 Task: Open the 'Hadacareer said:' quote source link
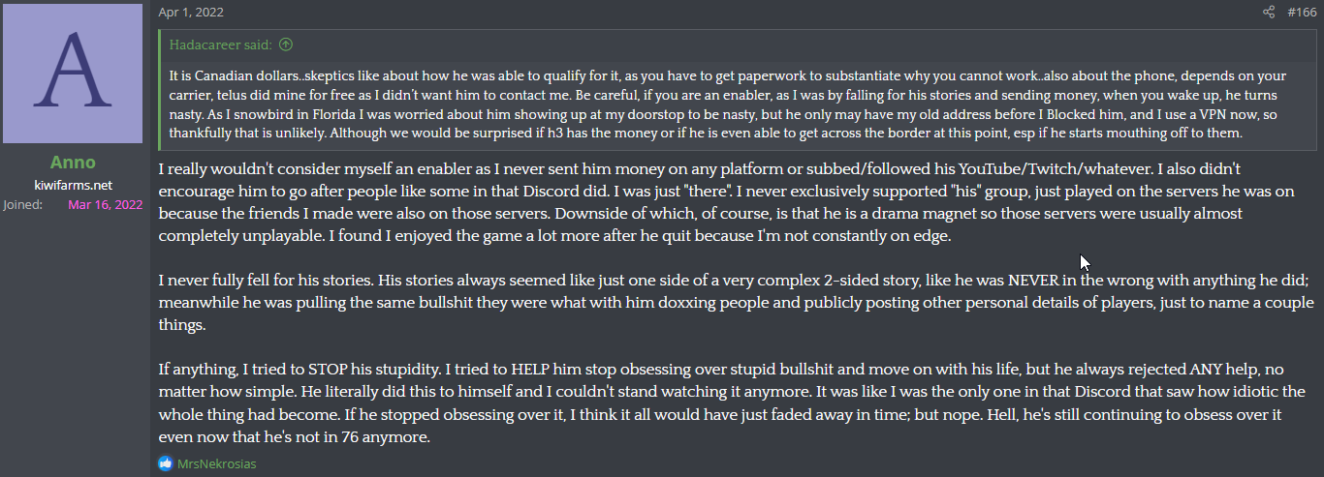pyautogui.click(x=221, y=45)
